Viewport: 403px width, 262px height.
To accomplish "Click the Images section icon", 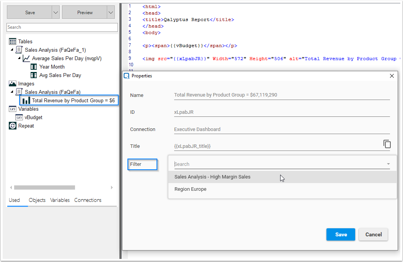I will [x=13, y=84].
